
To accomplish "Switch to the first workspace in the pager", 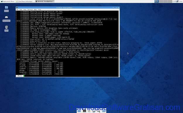I will click(156, 1).
